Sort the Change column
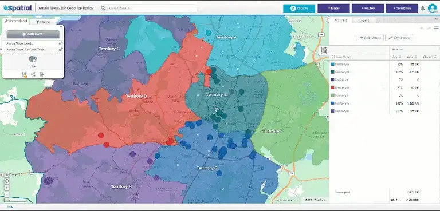This screenshot has width=440, height=211. point(430,57)
